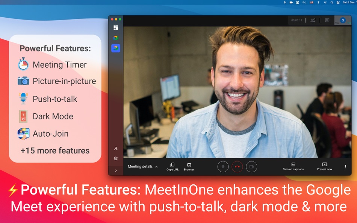Open the meeting in a browser
Image resolution: width=357 pixels, height=223 pixels.
[x=189, y=167]
